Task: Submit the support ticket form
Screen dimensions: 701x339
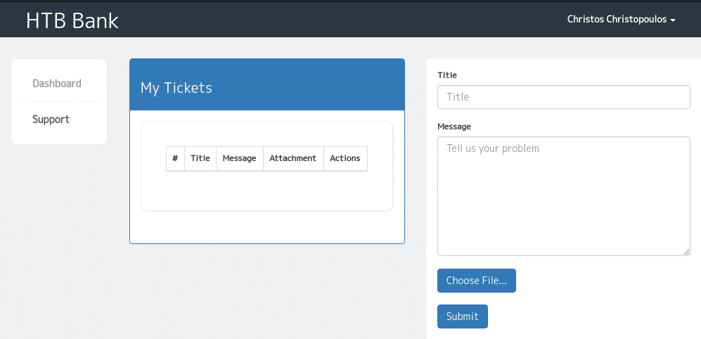Action: pos(462,316)
